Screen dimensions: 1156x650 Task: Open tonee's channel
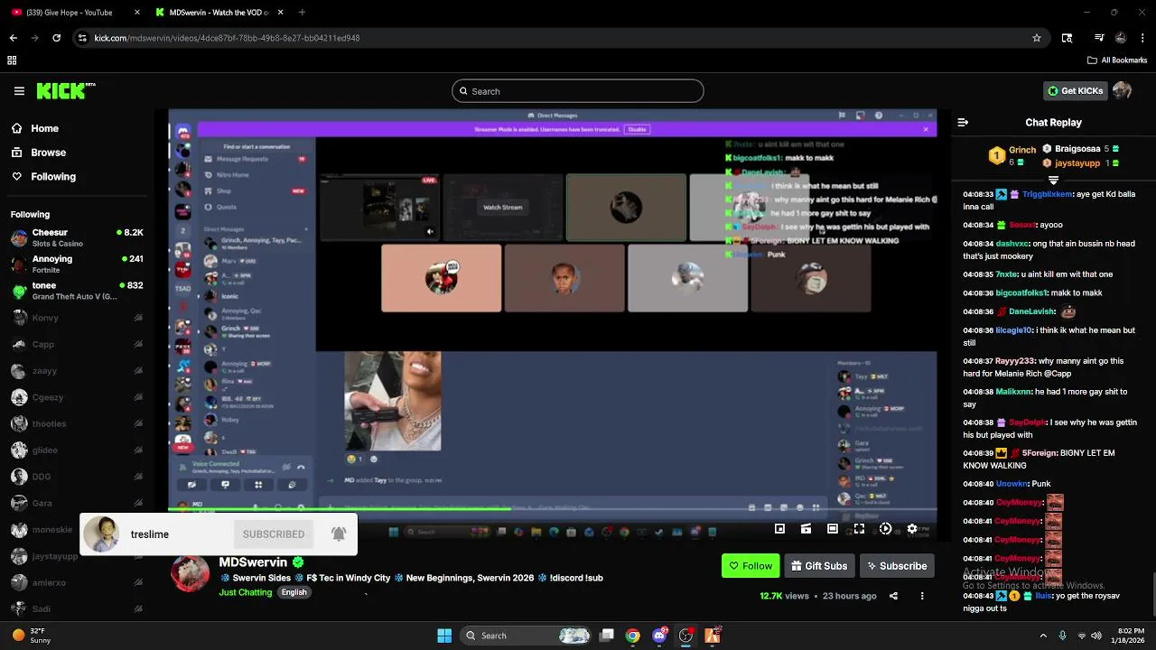[77, 291]
